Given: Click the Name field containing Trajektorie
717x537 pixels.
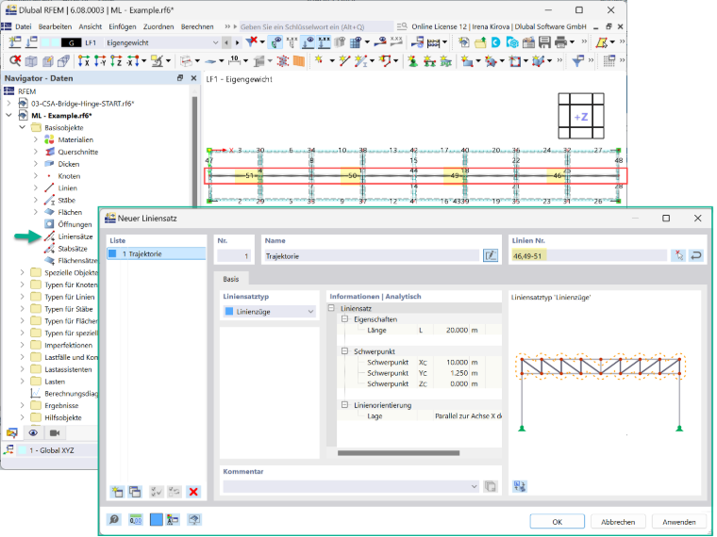Looking at the screenshot, I should click(372, 255).
